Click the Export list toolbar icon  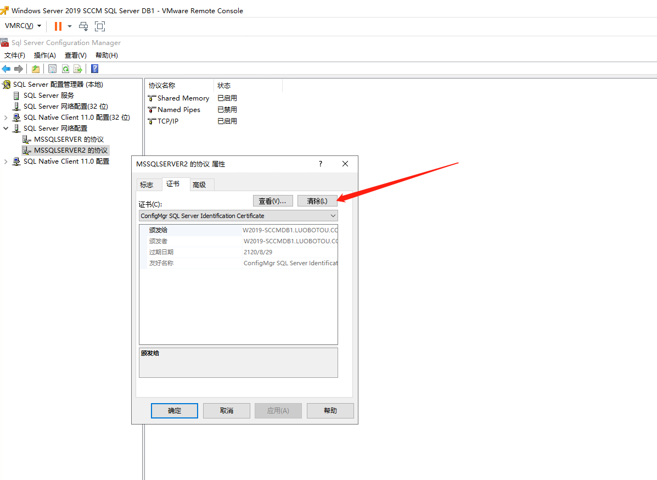click(x=78, y=69)
